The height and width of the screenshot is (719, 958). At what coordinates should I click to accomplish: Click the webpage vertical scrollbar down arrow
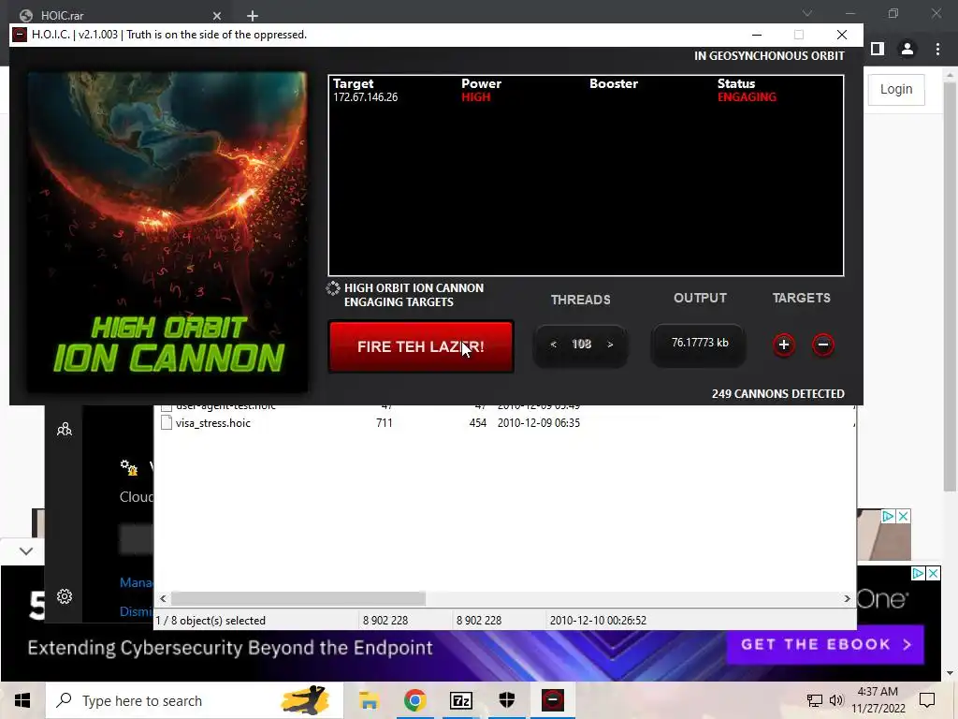pos(950,674)
